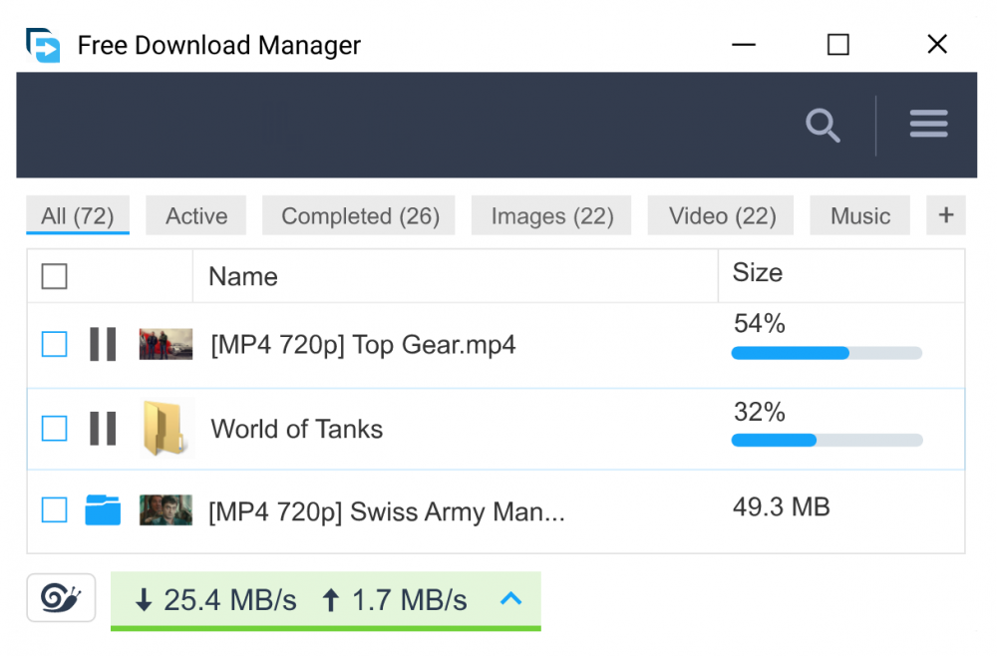The image size is (997, 656).
Task: Toggle the select-all header checkbox
Action: 55,276
